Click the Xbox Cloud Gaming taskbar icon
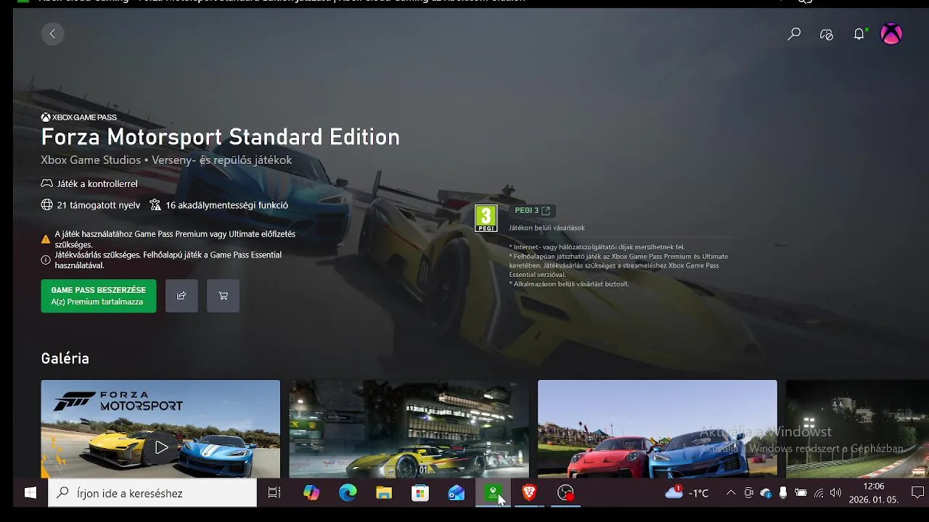This screenshot has width=929, height=522. (x=493, y=493)
